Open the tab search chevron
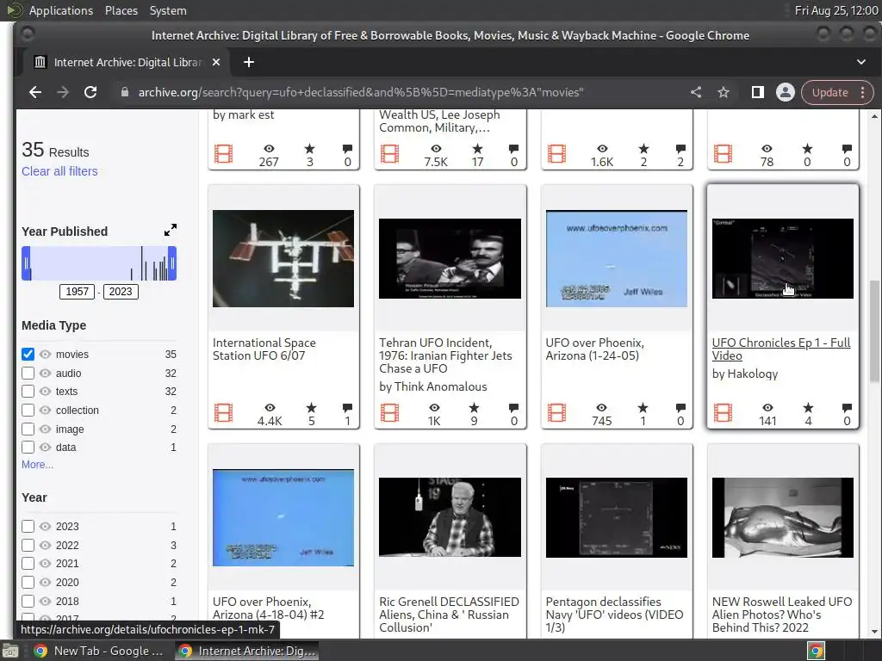The height and width of the screenshot is (661, 882). click(x=861, y=62)
